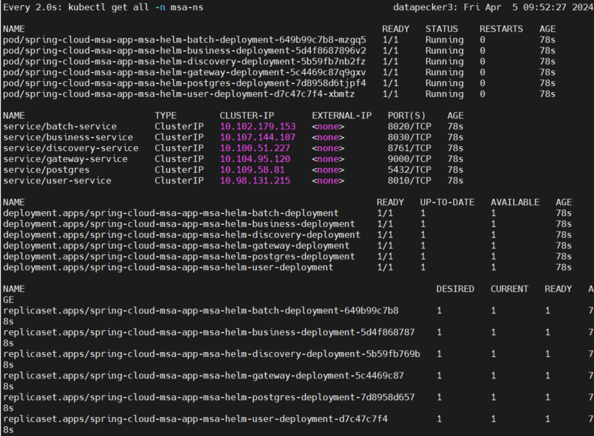Select the gateway-deployment pod name row

tap(184, 72)
